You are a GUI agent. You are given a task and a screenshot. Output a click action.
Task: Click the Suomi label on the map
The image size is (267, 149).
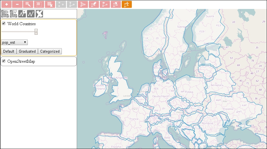210,16
